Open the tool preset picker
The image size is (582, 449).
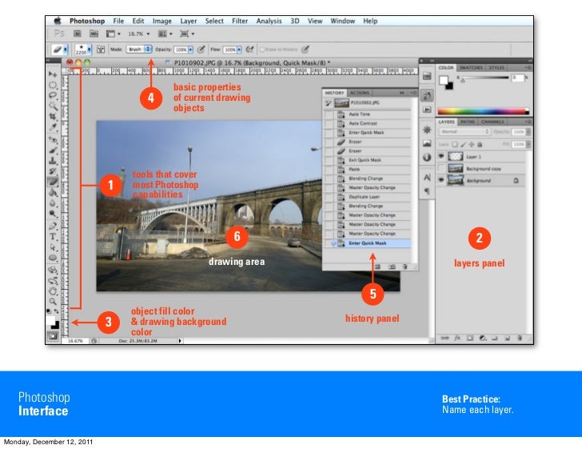click(59, 50)
